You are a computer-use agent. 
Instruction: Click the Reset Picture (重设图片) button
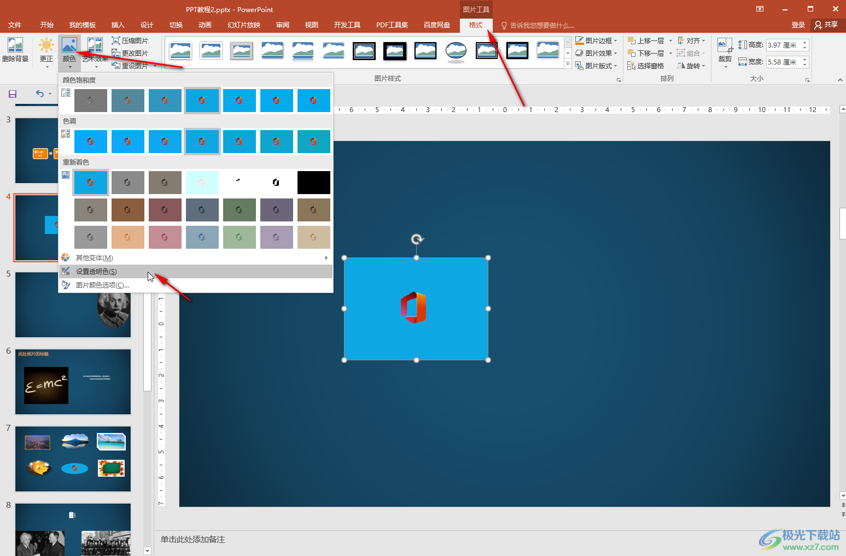pos(130,66)
